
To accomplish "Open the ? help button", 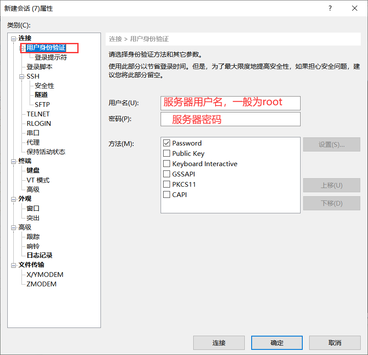I will click(330, 9).
